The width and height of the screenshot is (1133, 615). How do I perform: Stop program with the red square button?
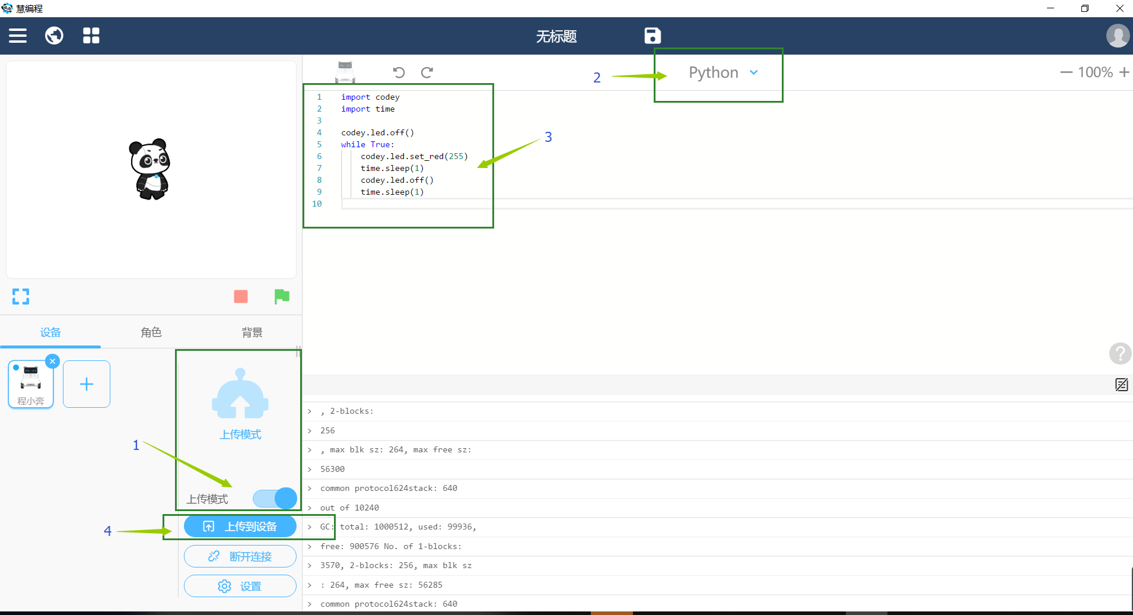click(x=241, y=296)
